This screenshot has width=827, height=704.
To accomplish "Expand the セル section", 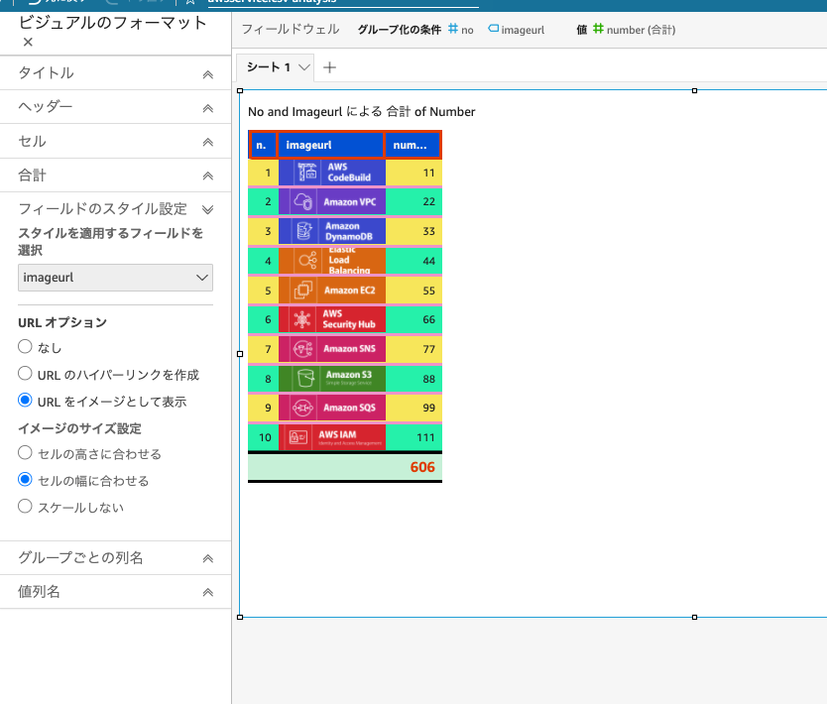I will coord(208,142).
